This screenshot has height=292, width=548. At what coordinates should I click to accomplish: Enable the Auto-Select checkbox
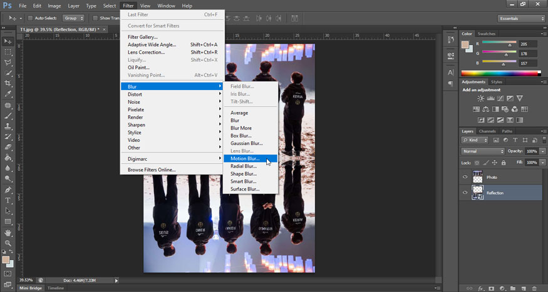click(x=31, y=18)
